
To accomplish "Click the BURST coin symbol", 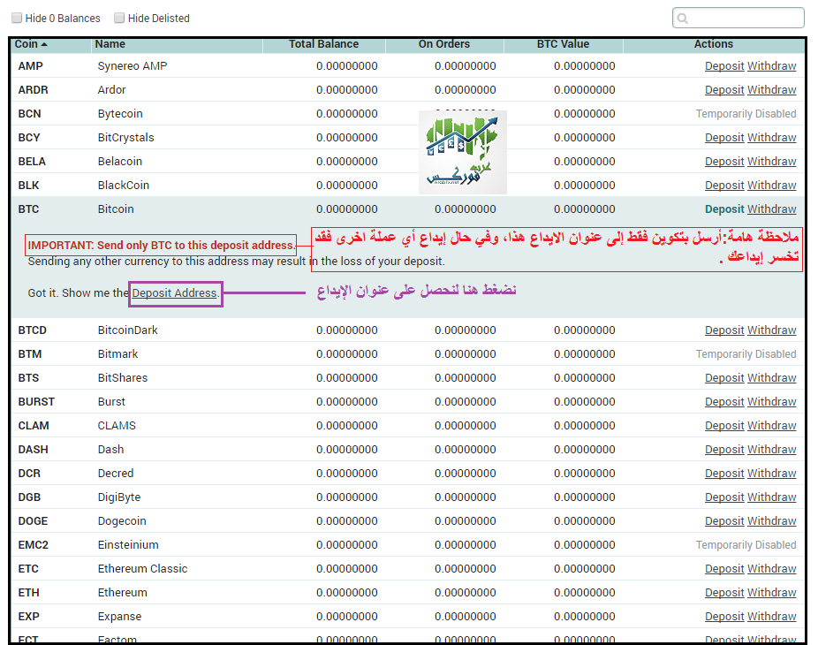I will [36, 402].
